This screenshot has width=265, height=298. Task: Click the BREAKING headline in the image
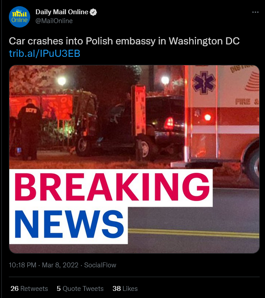112,187
